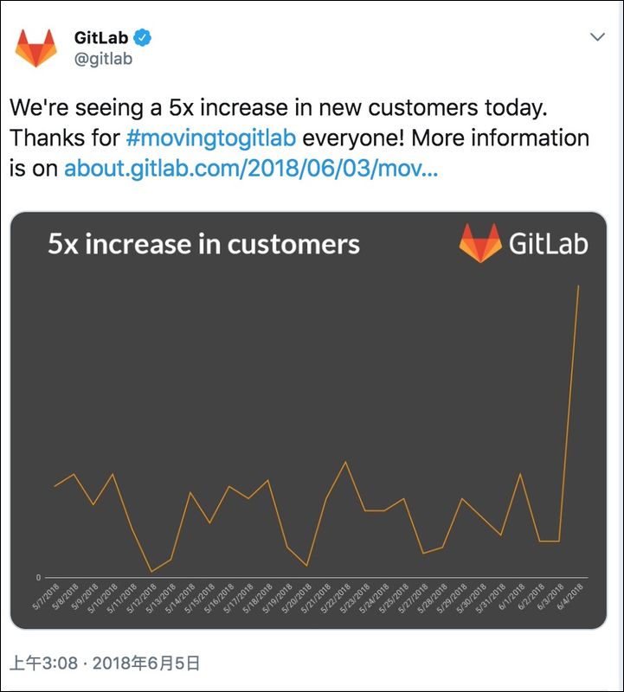Click the 6/4/2018 spike peak on line
Image resolution: width=624 pixels, height=692 pixels.
578,286
